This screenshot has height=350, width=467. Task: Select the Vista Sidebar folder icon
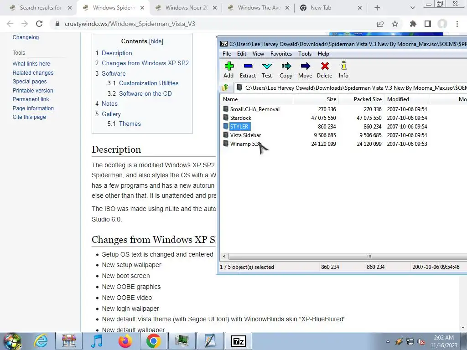[226, 135]
